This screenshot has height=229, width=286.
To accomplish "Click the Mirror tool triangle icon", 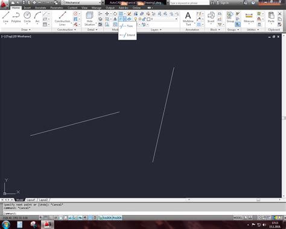I will tap(115, 19).
